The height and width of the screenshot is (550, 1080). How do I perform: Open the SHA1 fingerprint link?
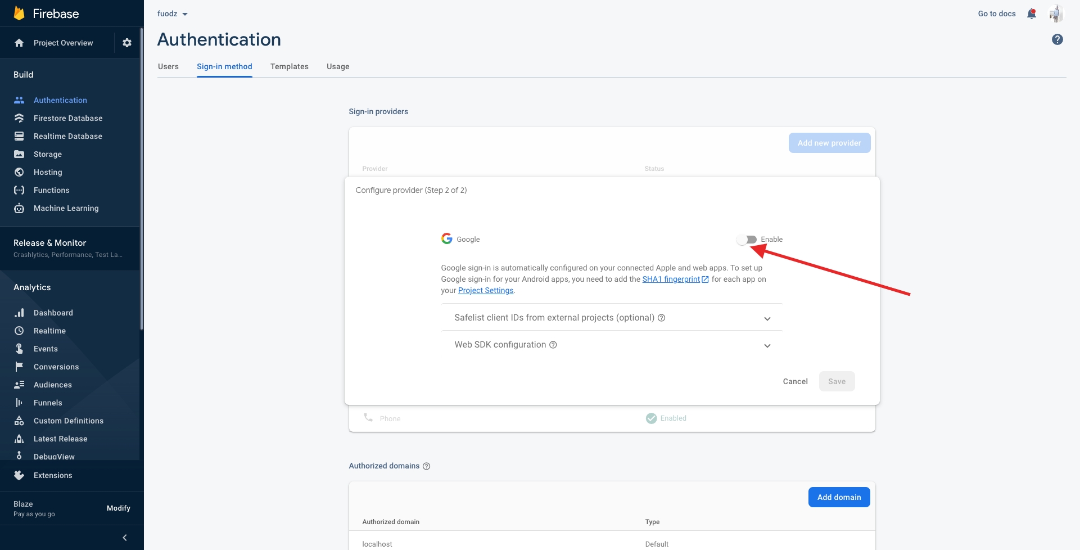[672, 279]
